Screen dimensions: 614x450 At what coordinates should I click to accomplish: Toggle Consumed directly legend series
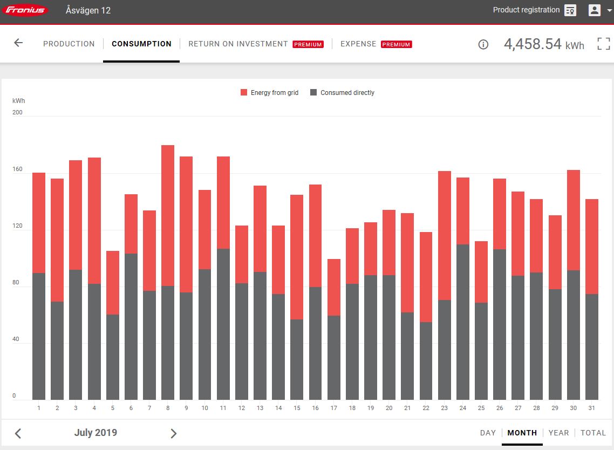342,93
